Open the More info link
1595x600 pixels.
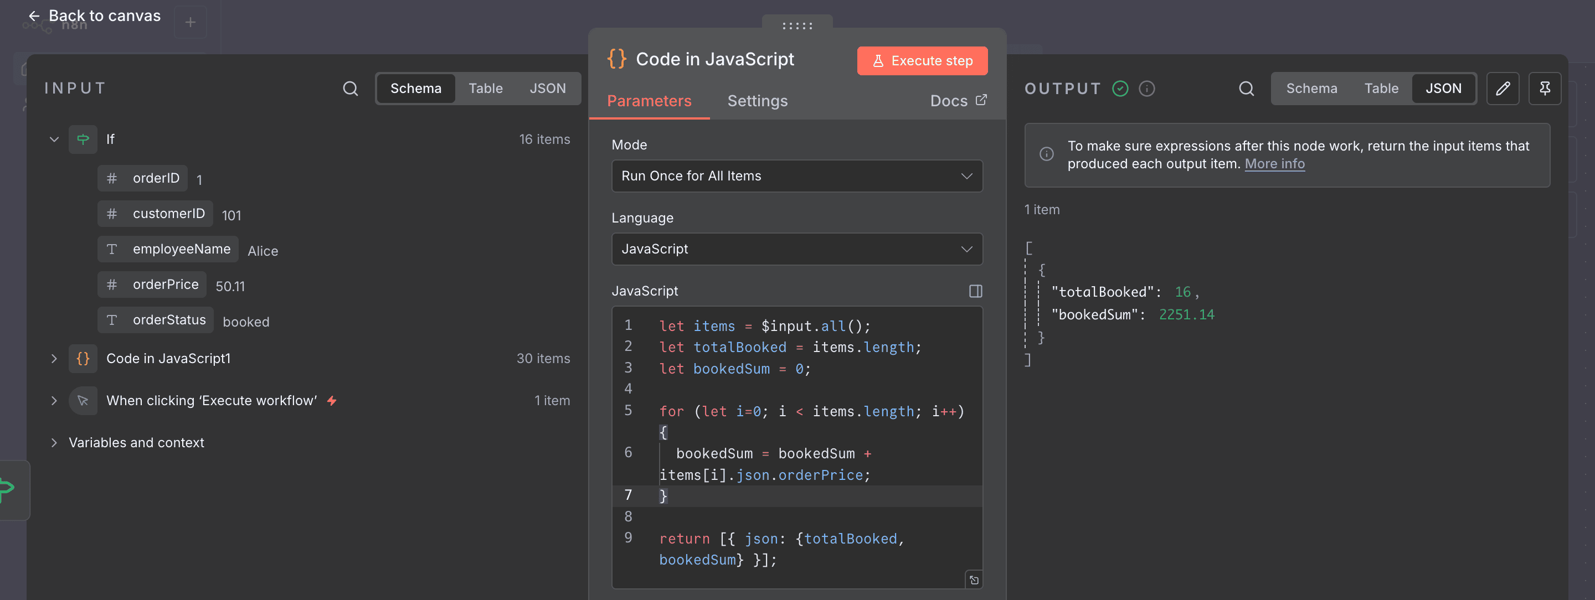[1274, 164]
